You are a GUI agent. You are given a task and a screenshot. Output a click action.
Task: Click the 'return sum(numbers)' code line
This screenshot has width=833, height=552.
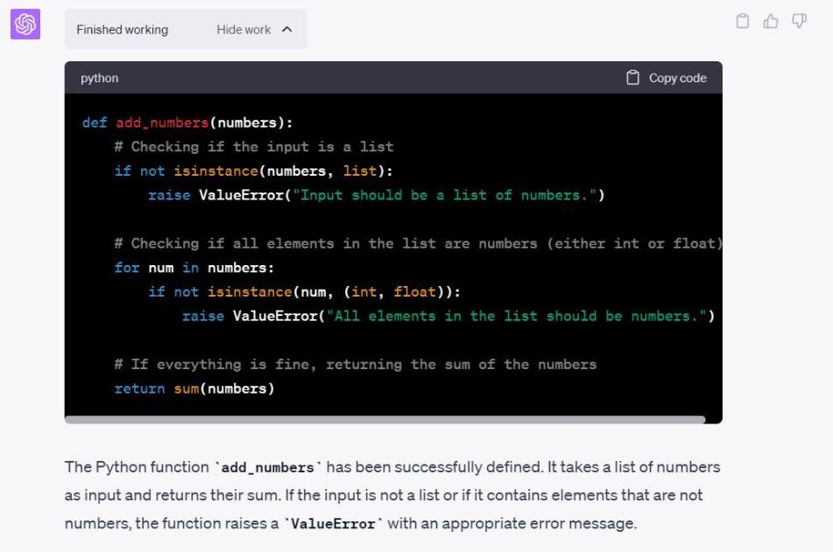tap(194, 388)
